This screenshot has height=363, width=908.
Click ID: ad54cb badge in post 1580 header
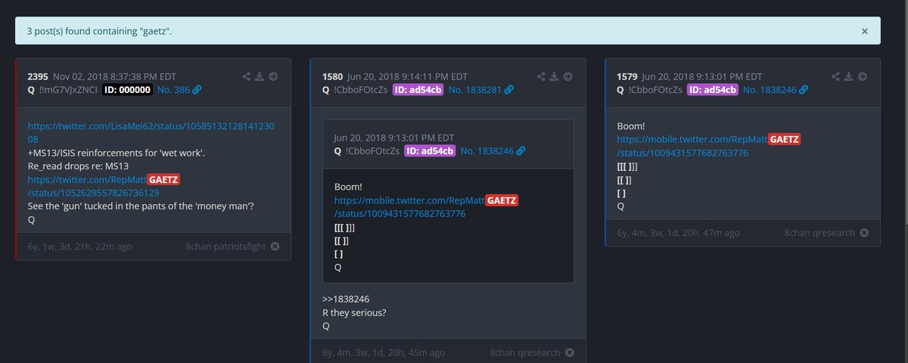(418, 89)
